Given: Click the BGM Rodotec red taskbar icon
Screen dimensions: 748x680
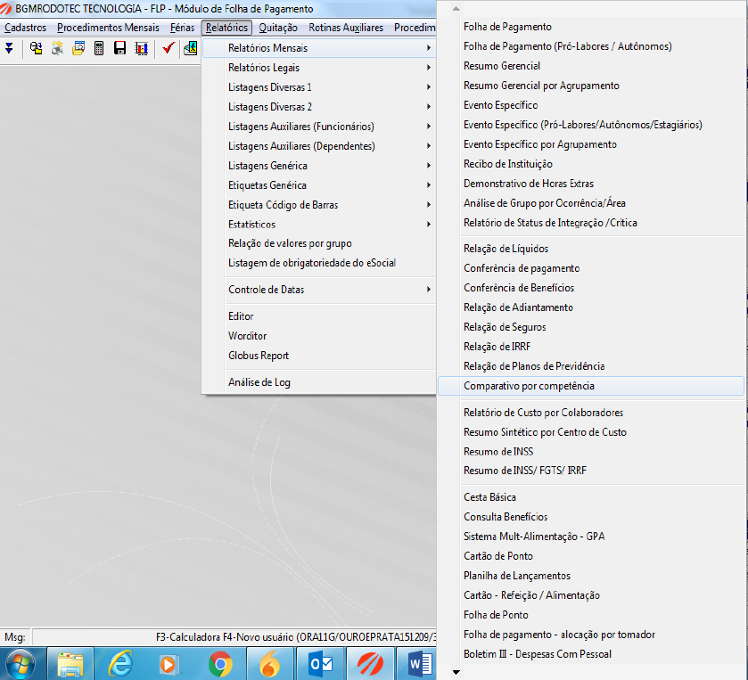Looking at the screenshot, I should (x=370, y=664).
